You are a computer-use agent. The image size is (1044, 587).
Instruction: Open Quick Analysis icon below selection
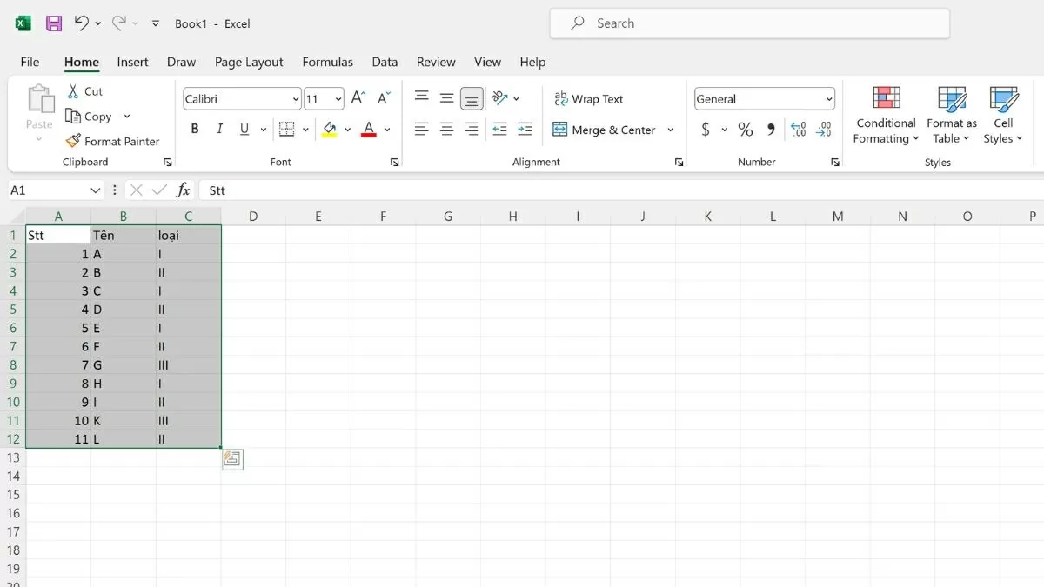pos(232,459)
